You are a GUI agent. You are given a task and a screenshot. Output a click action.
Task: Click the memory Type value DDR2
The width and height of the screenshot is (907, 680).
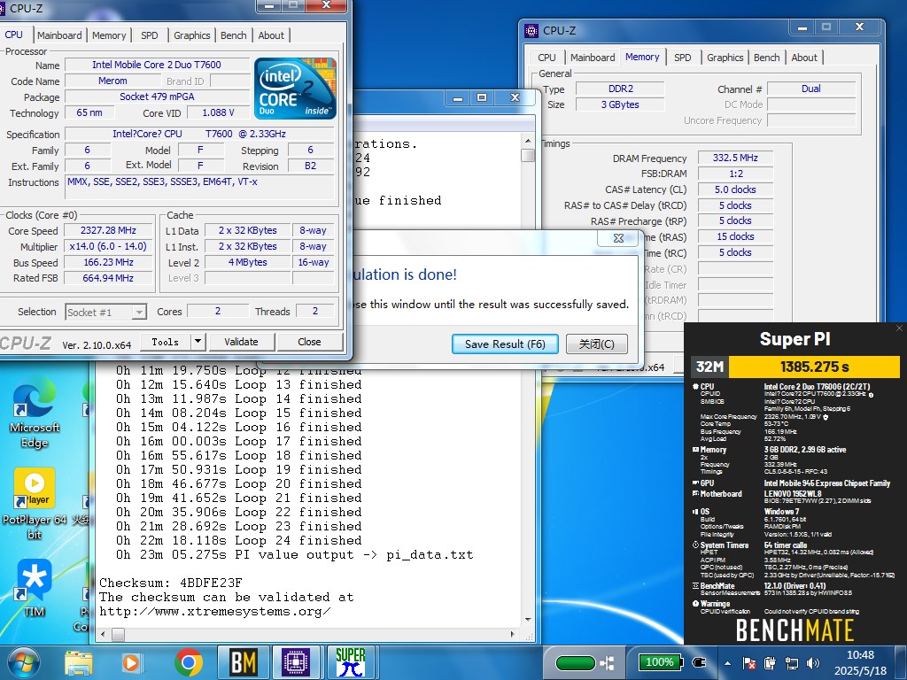point(620,89)
